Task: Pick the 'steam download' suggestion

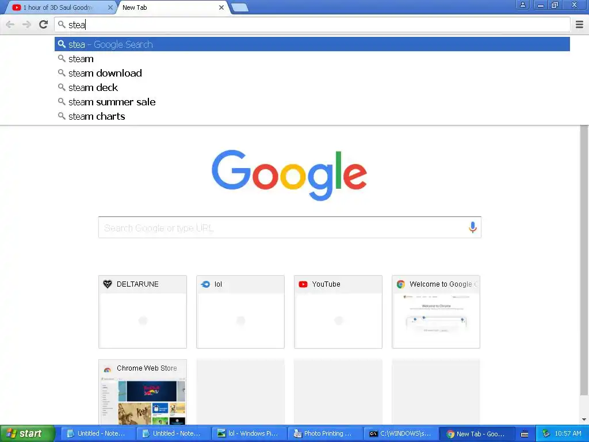Action: pyautogui.click(x=312, y=73)
